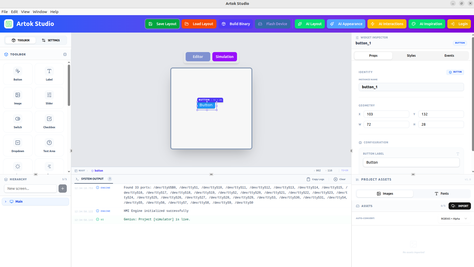Open the toolbox grid view icon
This screenshot has width=474, height=267.
tap(65, 54)
